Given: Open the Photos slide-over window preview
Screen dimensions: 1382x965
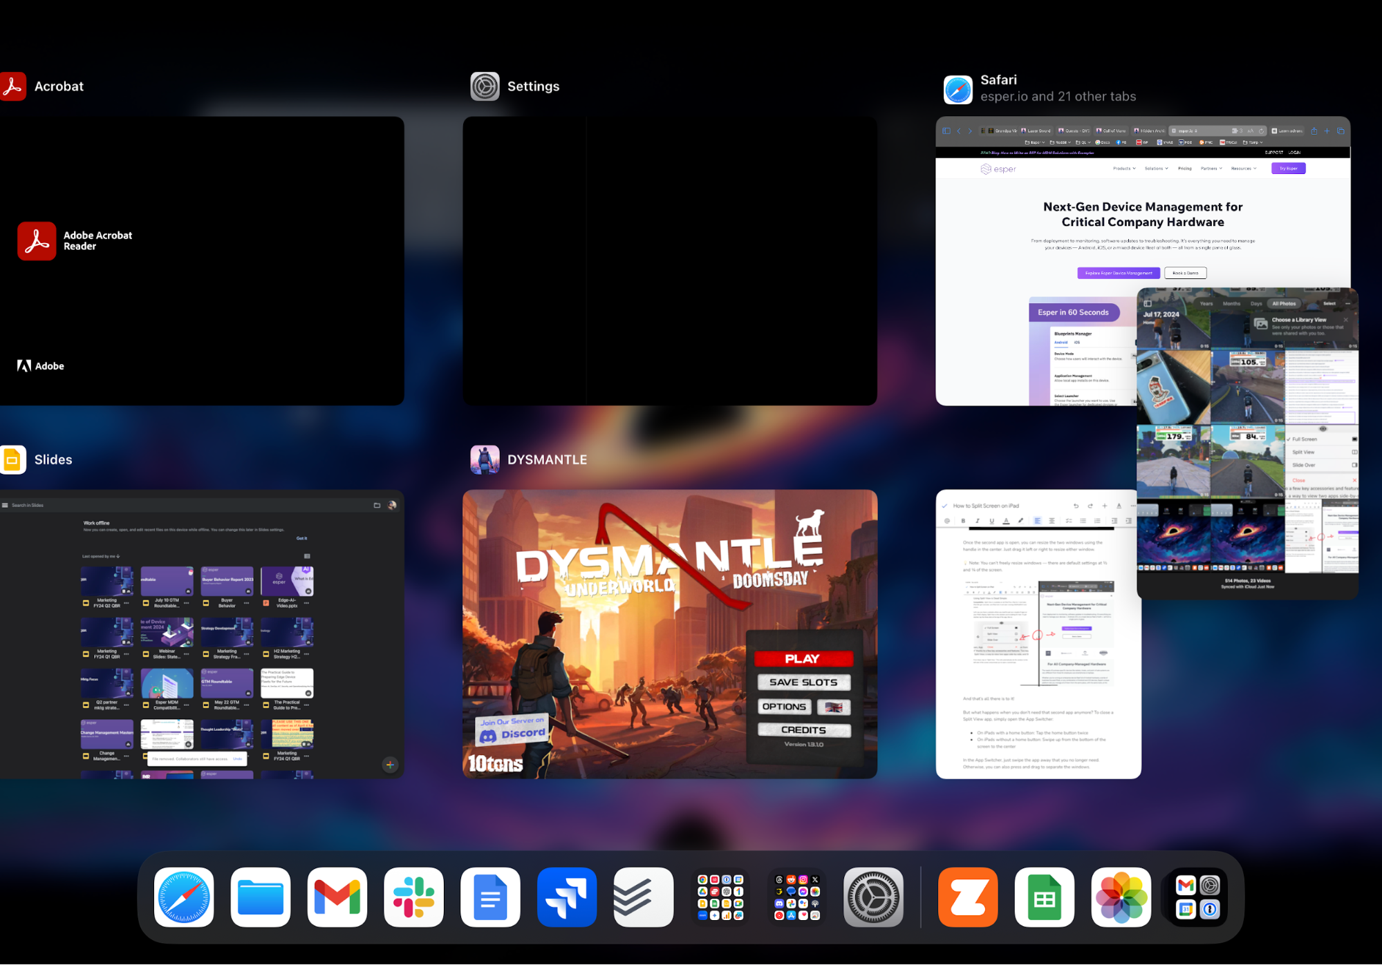Looking at the screenshot, I should pyautogui.click(x=1247, y=442).
